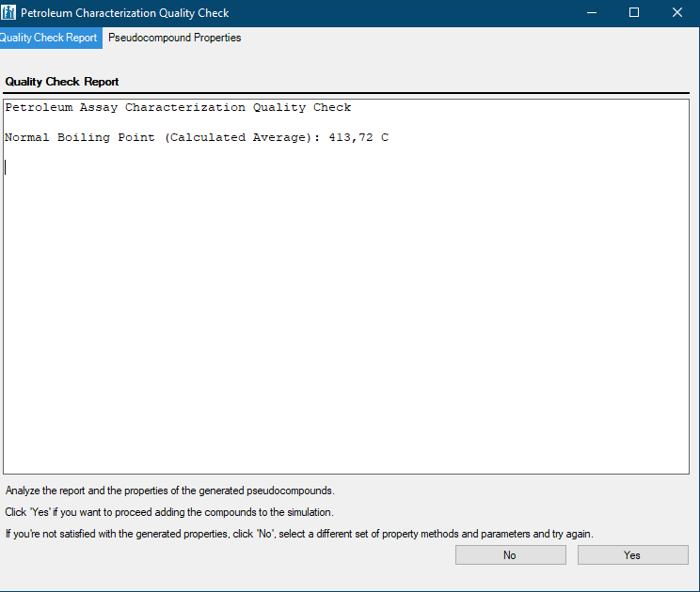Click the application icon in the title bar
This screenshot has width=700, height=592.
pyautogui.click(x=8, y=12)
